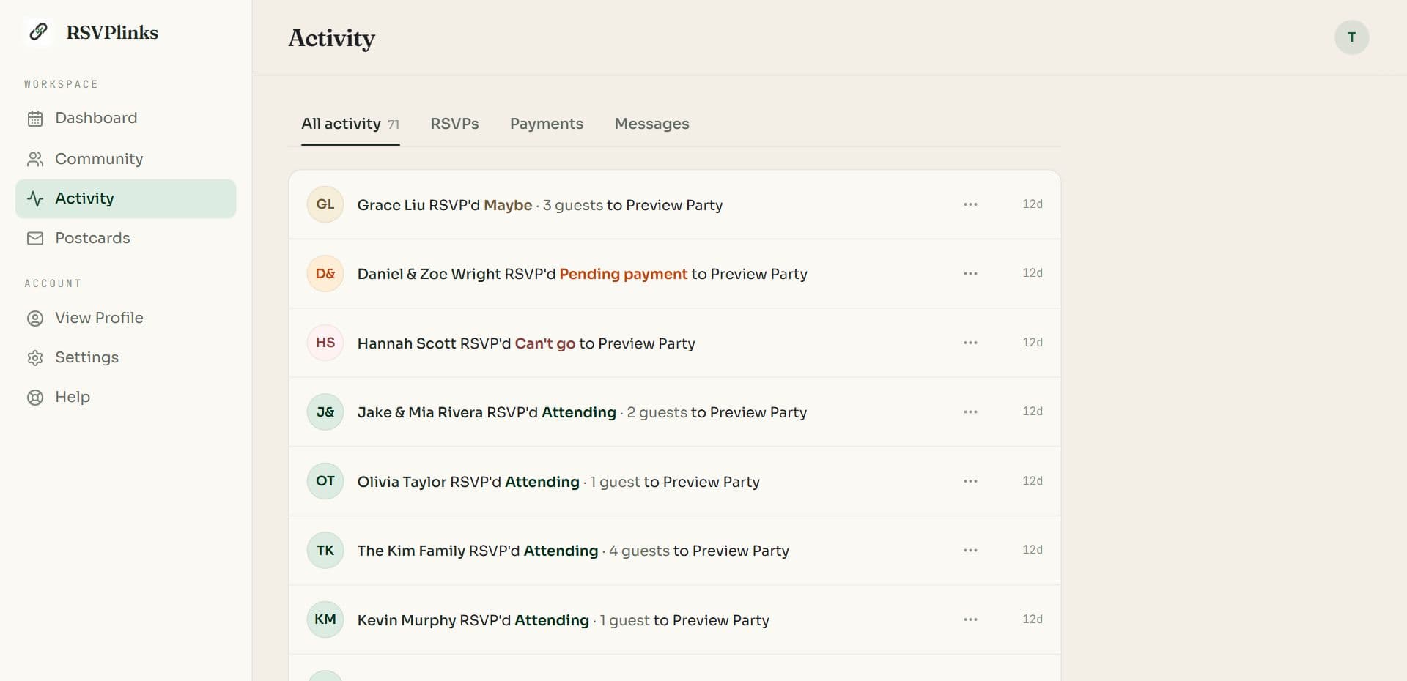The image size is (1407, 681).
Task: Open Dashboard from the sidebar
Action: coord(125,118)
